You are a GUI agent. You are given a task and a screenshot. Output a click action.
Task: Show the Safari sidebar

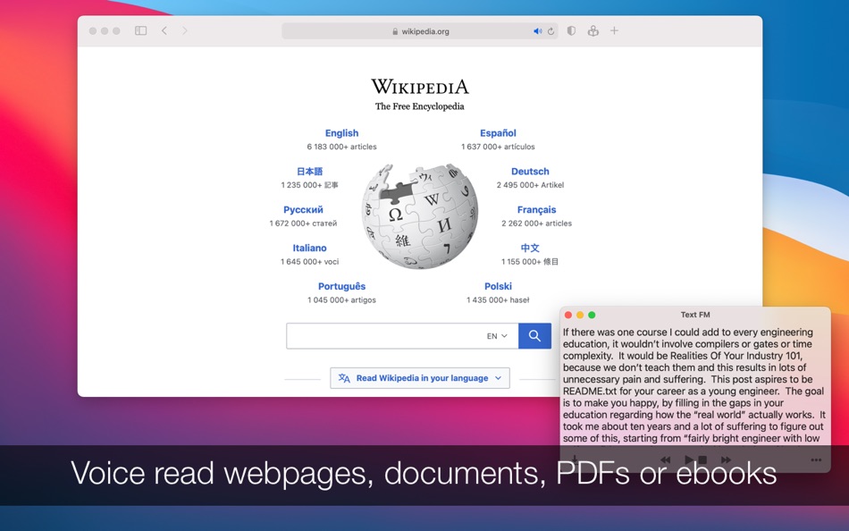[141, 31]
